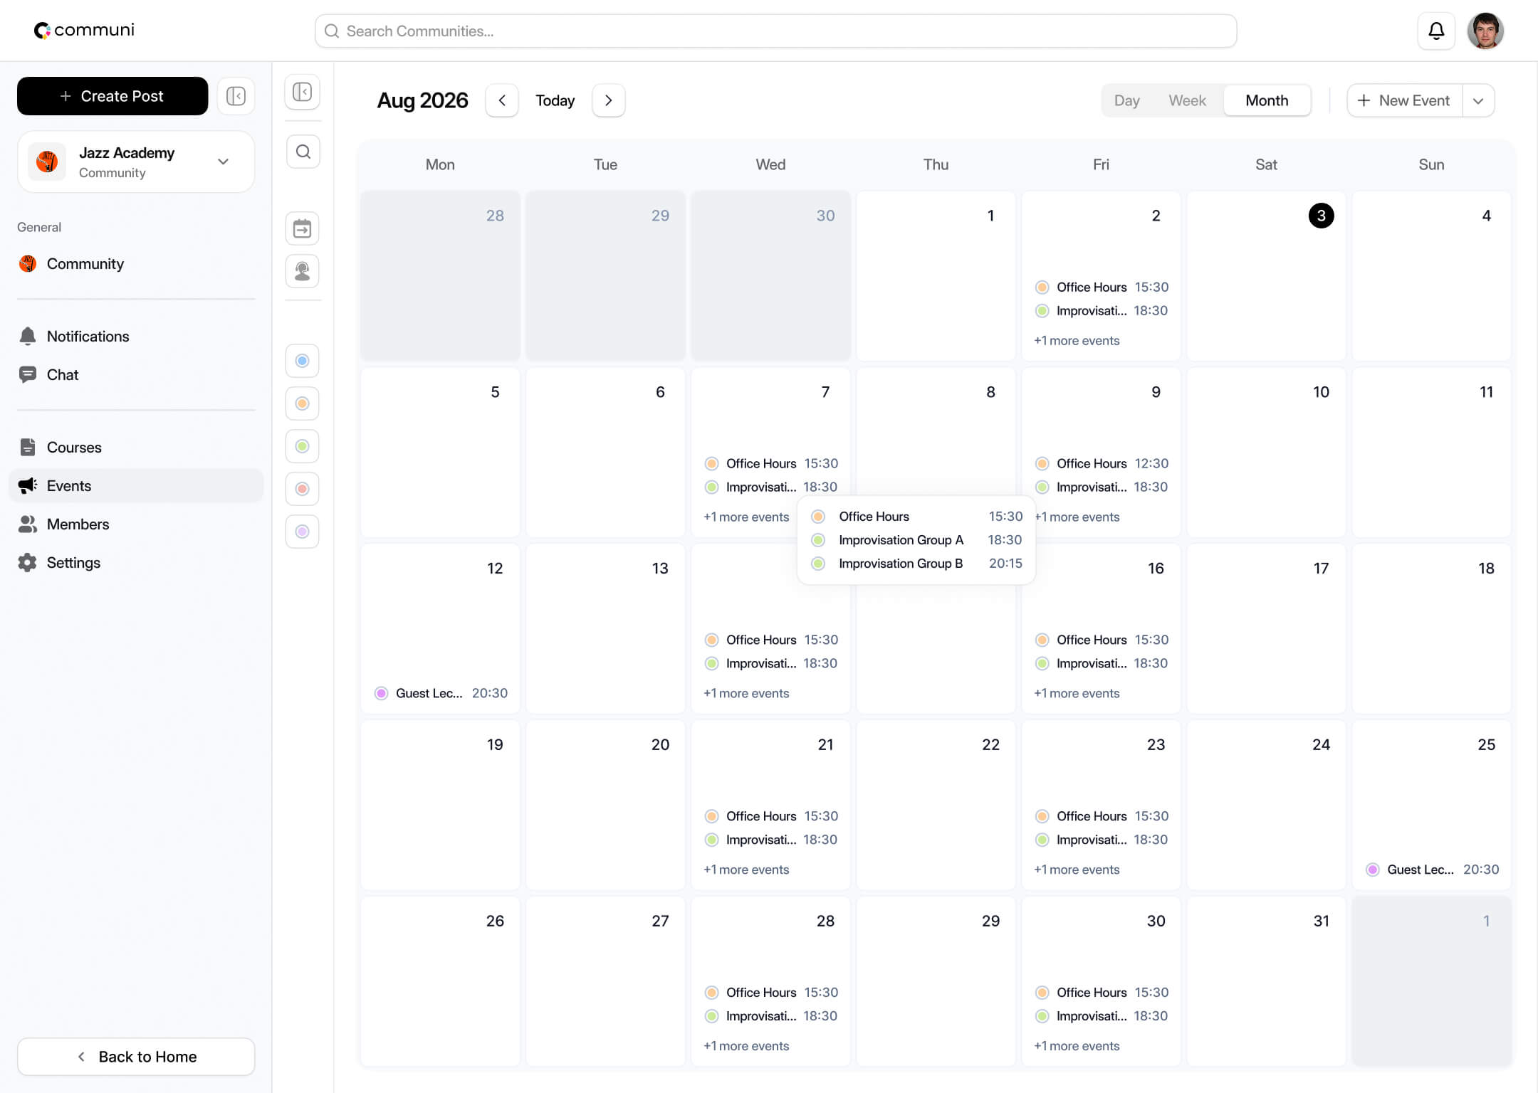The height and width of the screenshot is (1093, 1538).
Task: Expand '+1 more events' on August 2
Action: coord(1077,340)
